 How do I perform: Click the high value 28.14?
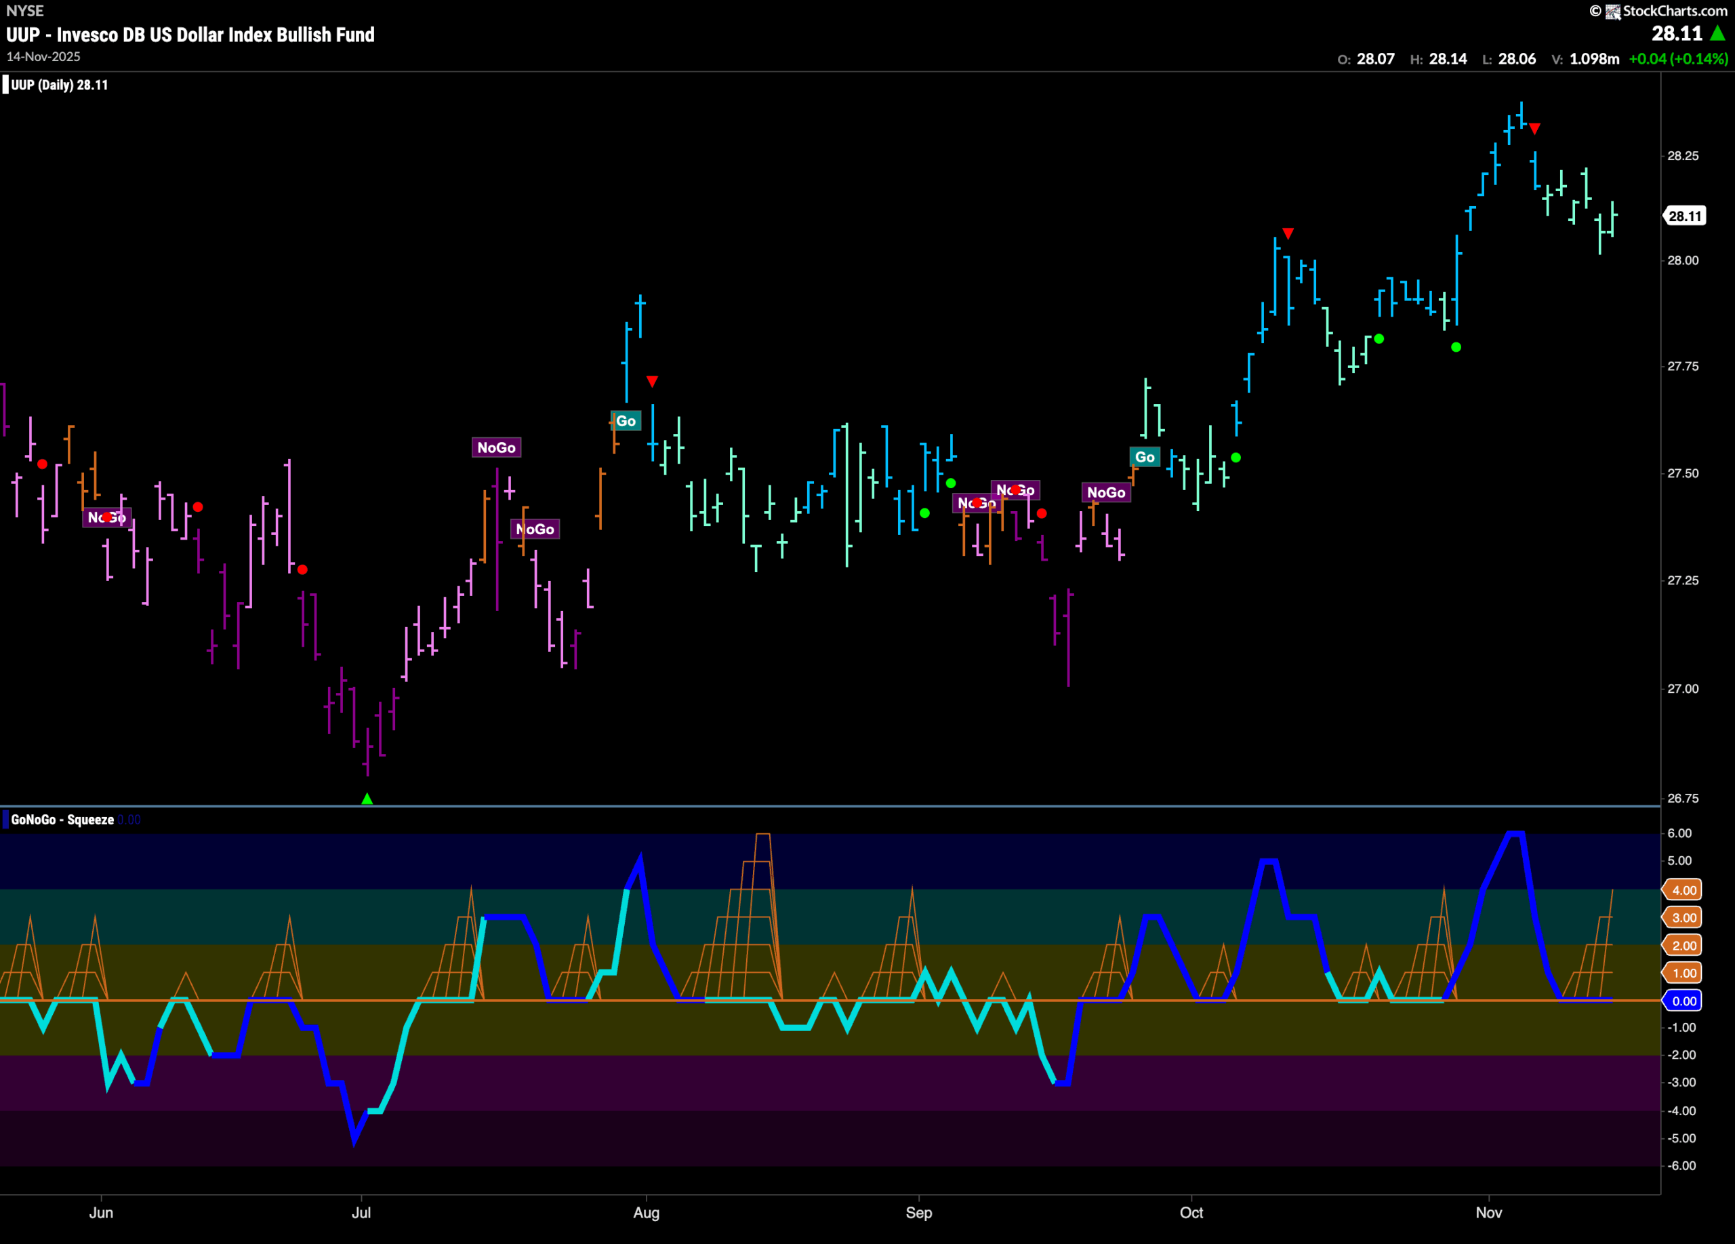(1448, 59)
